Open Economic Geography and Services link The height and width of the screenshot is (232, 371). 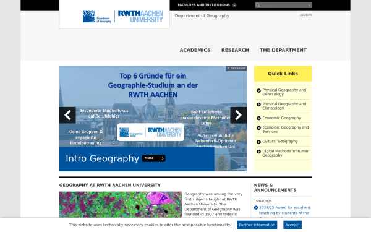[286, 129]
